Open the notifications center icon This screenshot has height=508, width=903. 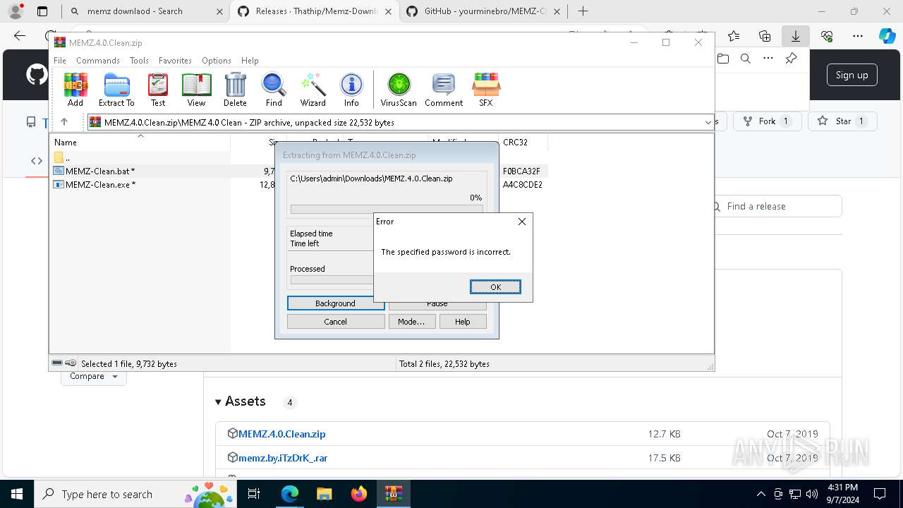pos(880,494)
